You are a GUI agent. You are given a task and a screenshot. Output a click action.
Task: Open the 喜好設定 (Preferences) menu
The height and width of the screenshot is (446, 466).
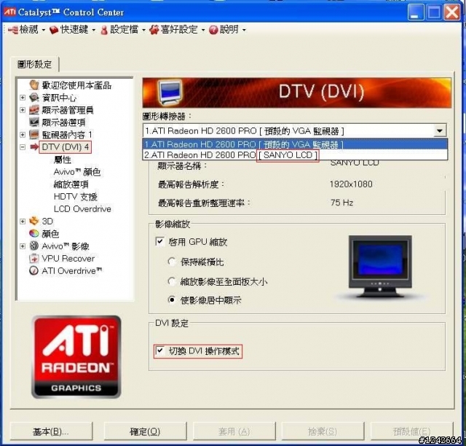pos(178,30)
